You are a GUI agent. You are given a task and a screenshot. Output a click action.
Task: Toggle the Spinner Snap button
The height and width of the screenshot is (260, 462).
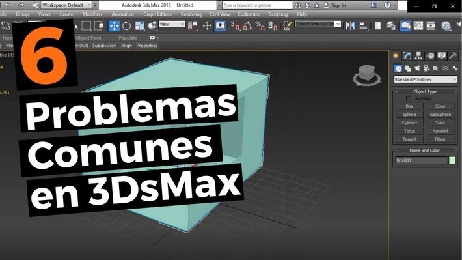[x=273, y=26]
